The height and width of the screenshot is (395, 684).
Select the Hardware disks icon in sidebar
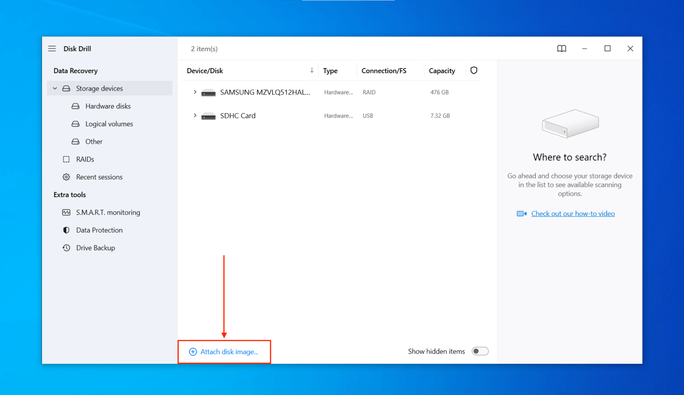(75, 106)
